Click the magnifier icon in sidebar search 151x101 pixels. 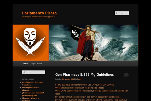[24, 72]
